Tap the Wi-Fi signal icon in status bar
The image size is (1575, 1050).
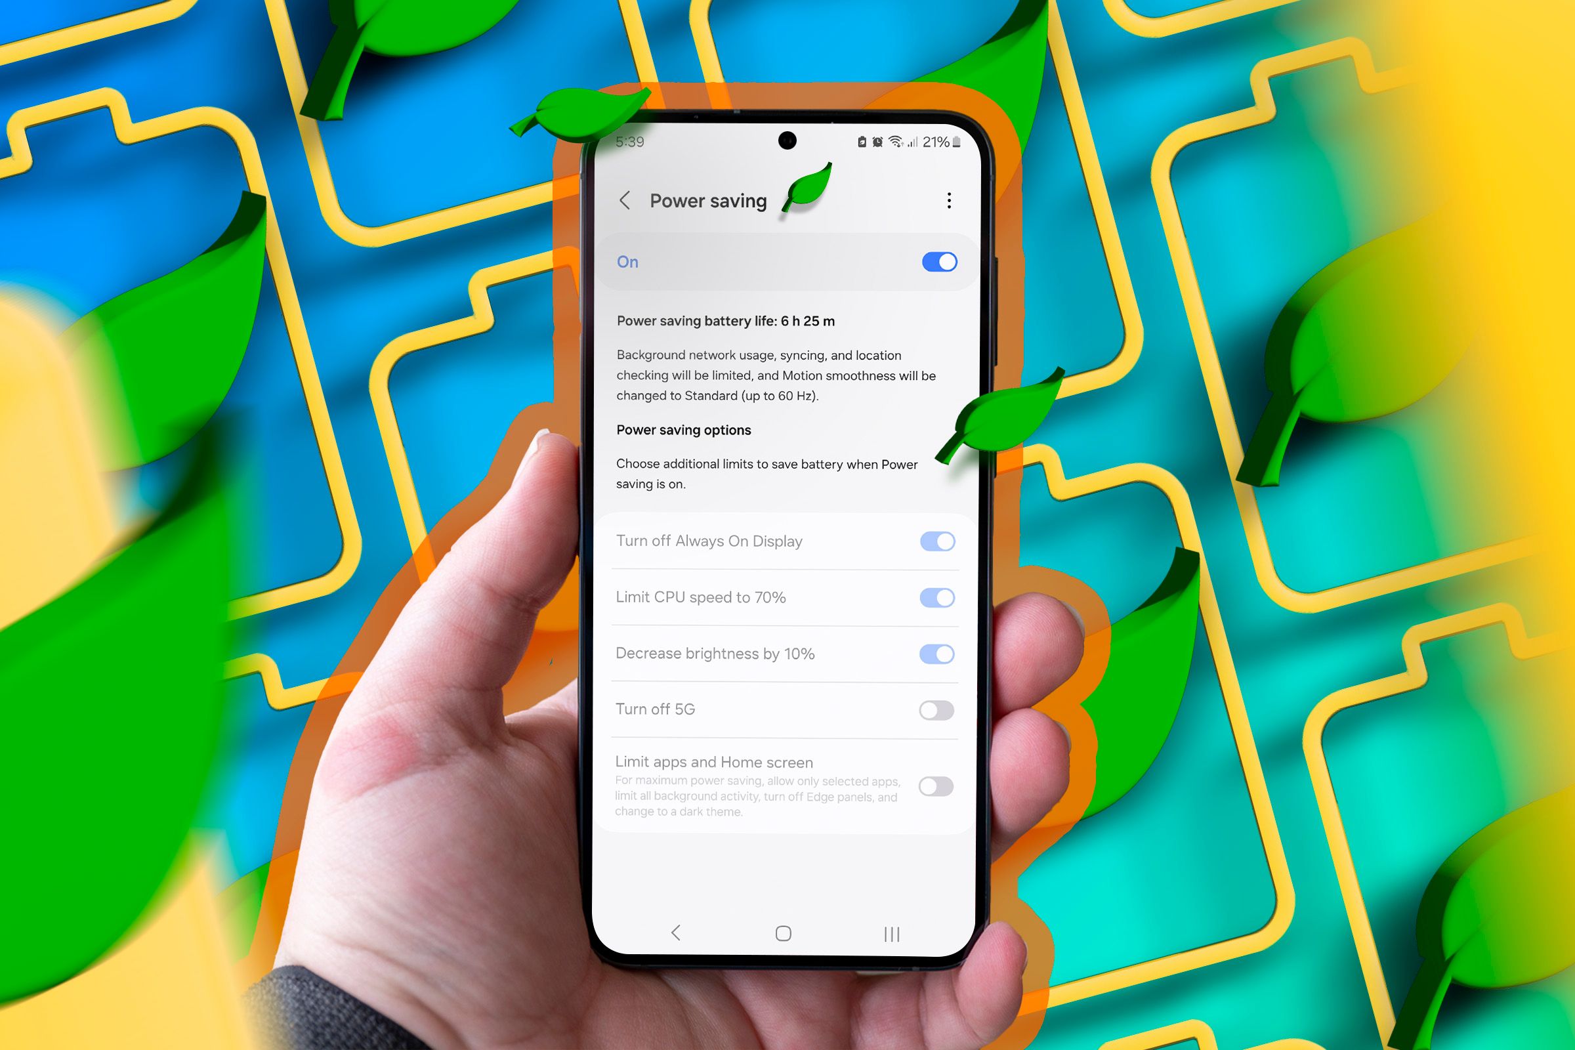point(906,145)
